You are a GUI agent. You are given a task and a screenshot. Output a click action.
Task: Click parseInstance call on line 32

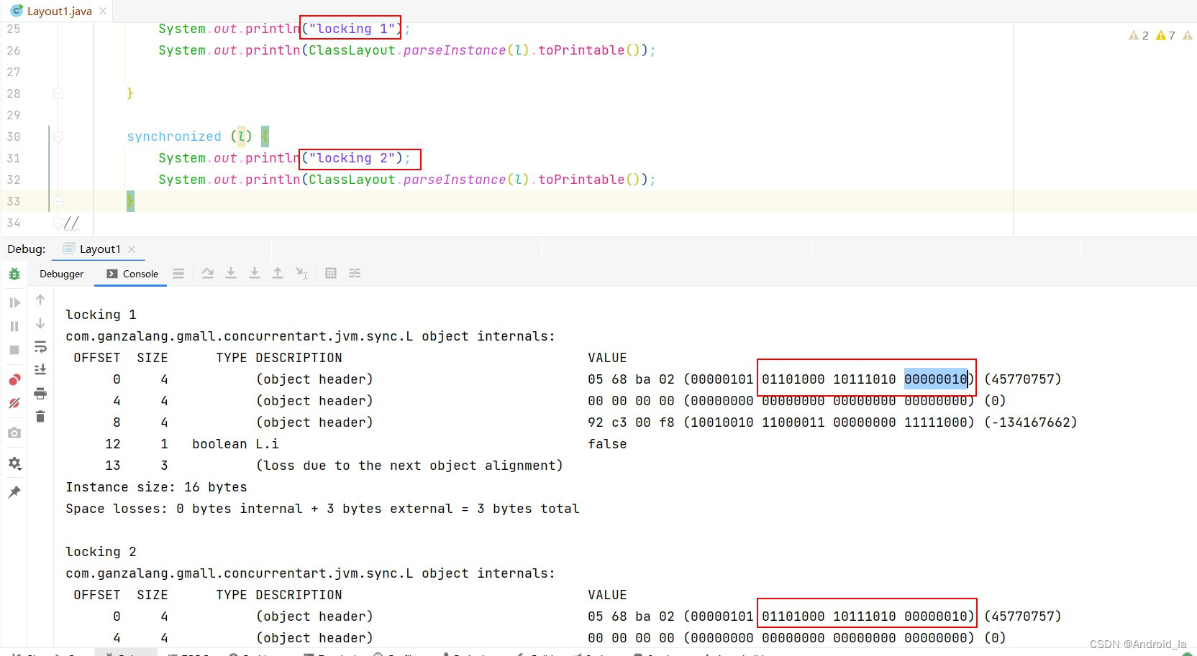coord(455,180)
